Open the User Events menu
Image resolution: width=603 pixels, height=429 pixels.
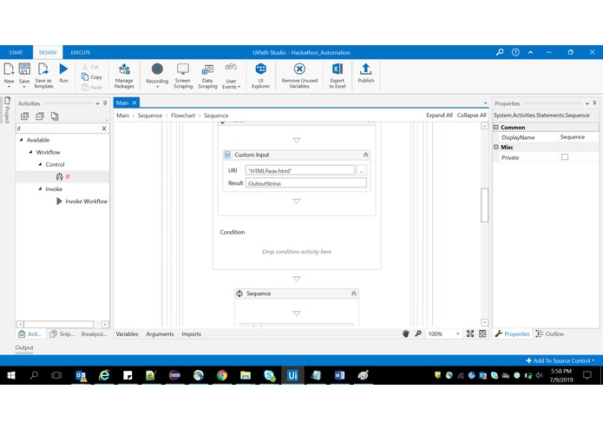click(x=231, y=76)
